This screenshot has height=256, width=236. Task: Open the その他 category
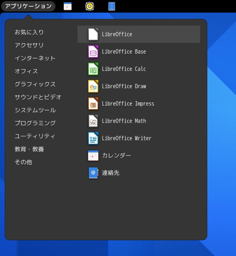[x=23, y=162]
